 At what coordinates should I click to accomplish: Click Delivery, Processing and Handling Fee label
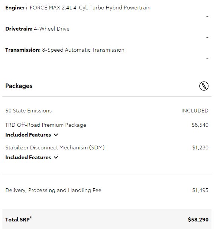click(53, 190)
